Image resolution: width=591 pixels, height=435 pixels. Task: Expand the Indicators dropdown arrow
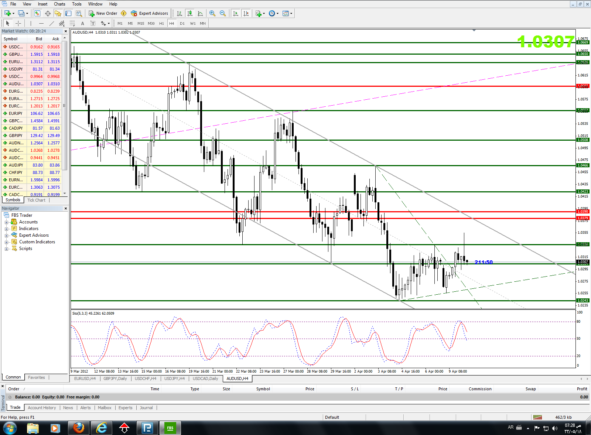coord(264,13)
